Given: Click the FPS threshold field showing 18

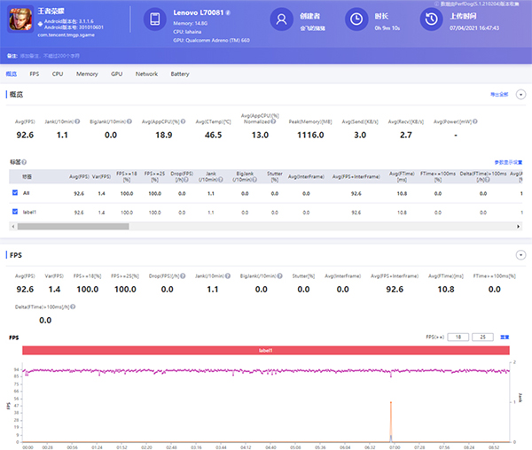Looking at the screenshot, I should coord(458,337).
